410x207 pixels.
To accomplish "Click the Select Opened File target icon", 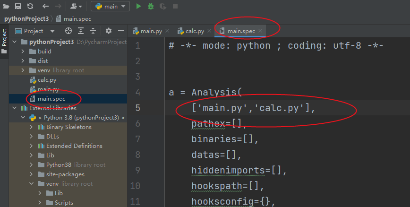I will tap(68, 31).
